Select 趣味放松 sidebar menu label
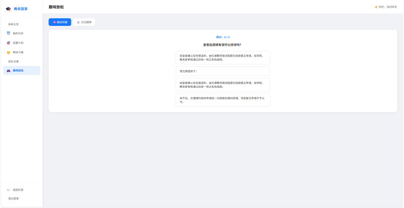This screenshot has height=208, width=404. [18, 71]
